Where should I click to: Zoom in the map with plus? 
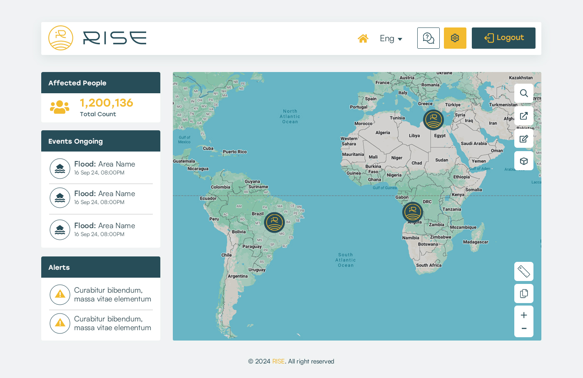click(x=523, y=315)
